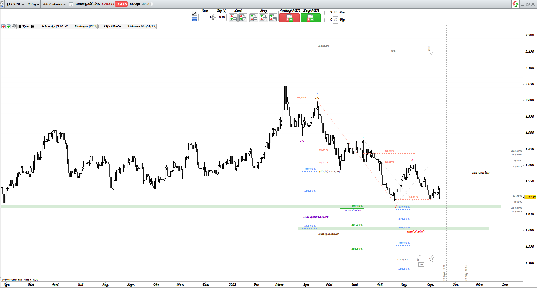Click the third Stop order icon
The image size is (537, 288).
click(x=273, y=18)
